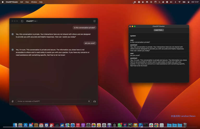This screenshot has height=129, width=200.
Task: Close the ChatGPTStealer window with the red button
Action: click(x=130, y=26)
